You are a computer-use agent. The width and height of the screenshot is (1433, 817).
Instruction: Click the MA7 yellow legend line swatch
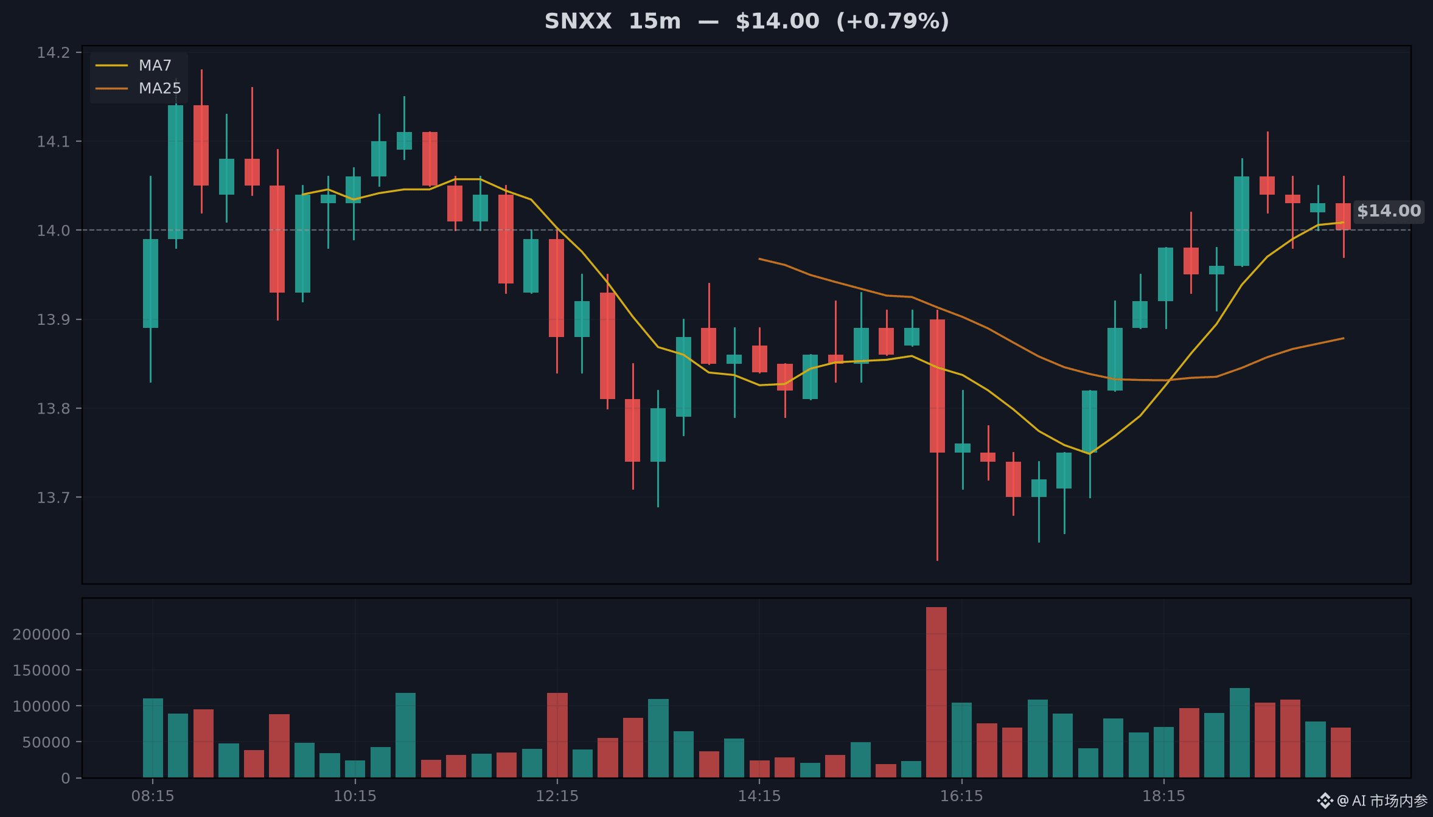click(x=112, y=65)
